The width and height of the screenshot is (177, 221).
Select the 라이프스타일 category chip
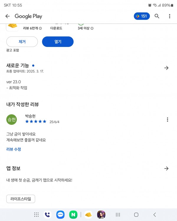(x=21, y=199)
